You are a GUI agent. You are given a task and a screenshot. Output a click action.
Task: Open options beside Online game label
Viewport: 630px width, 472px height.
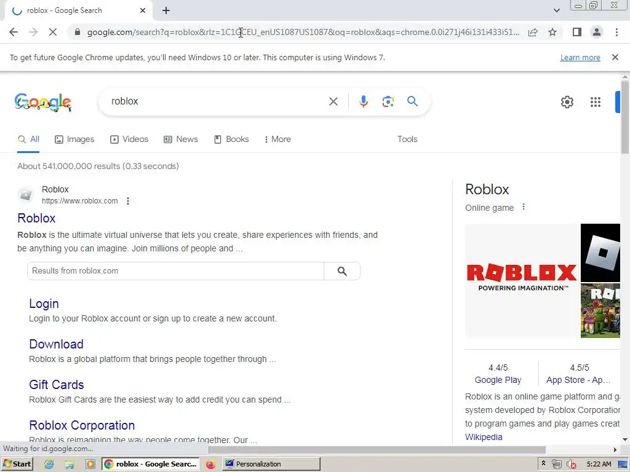click(523, 206)
